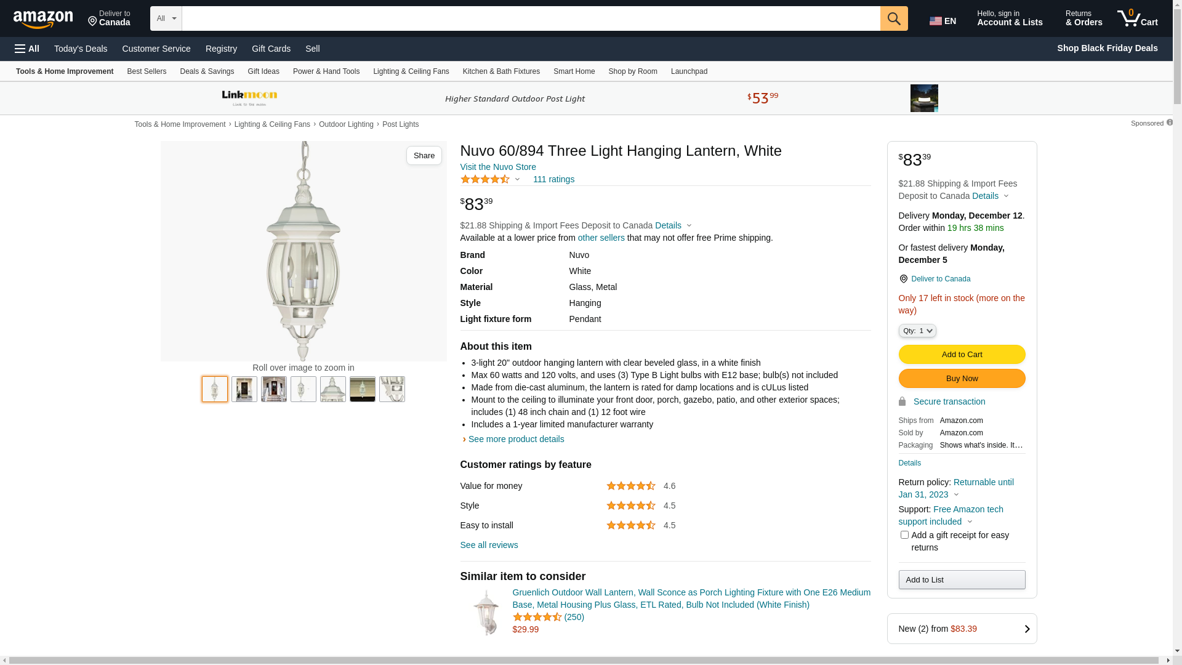Image resolution: width=1182 pixels, height=665 pixels.
Task: Click the Amazon logo
Action: tap(43, 19)
